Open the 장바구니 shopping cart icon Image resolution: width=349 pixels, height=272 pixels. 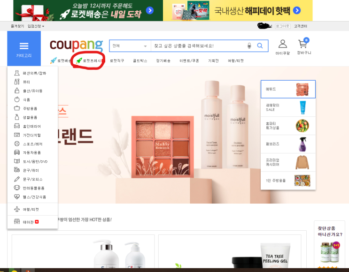(x=303, y=43)
